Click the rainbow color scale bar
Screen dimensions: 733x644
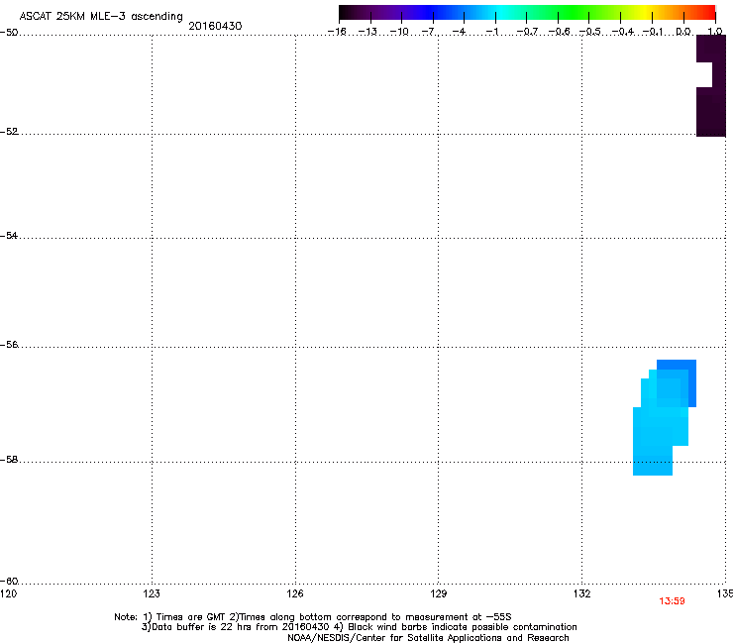[527, 13]
